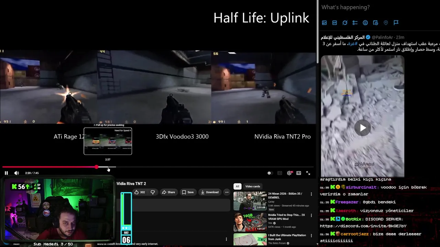This screenshot has height=247, width=440.
Task: Pause the YouTube video
Action: click(6, 173)
